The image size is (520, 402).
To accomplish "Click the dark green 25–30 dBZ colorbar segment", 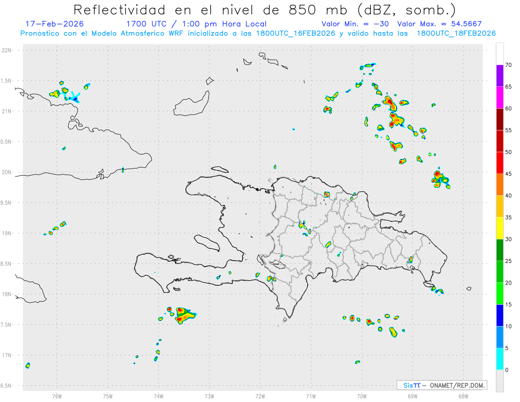I will pos(500,250).
